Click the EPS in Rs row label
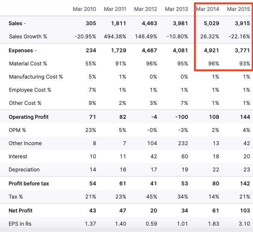The height and width of the screenshot is (232, 253). (20, 224)
